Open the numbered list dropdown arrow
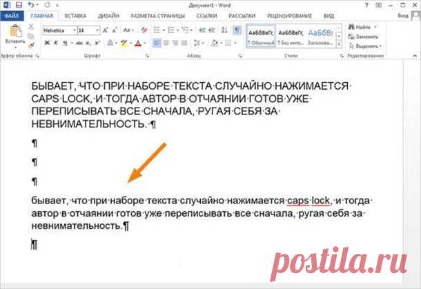The height and width of the screenshot is (289, 421). [178, 30]
